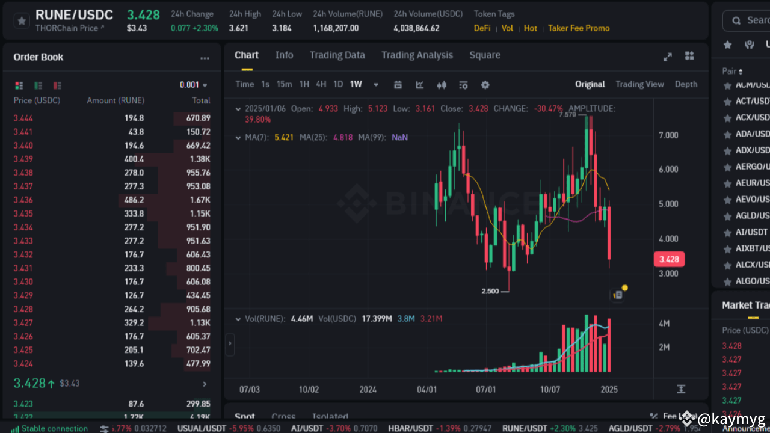Select the ALGO/US pair row
Image resolution: width=770 pixels, height=433 pixels.
tap(746, 281)
